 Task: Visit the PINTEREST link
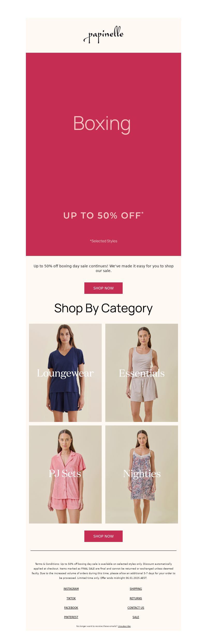pos(71,617)
